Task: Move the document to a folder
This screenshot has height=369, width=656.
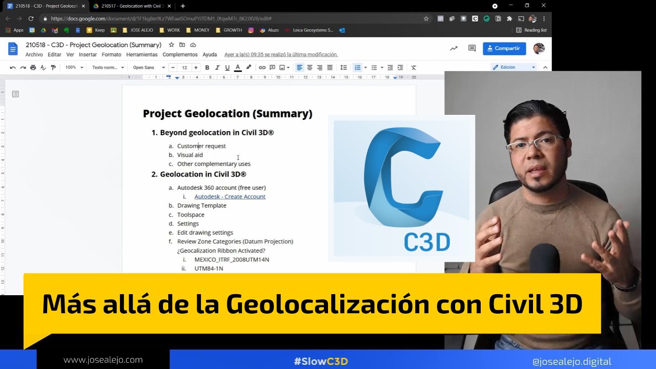Action: point(182,45)
